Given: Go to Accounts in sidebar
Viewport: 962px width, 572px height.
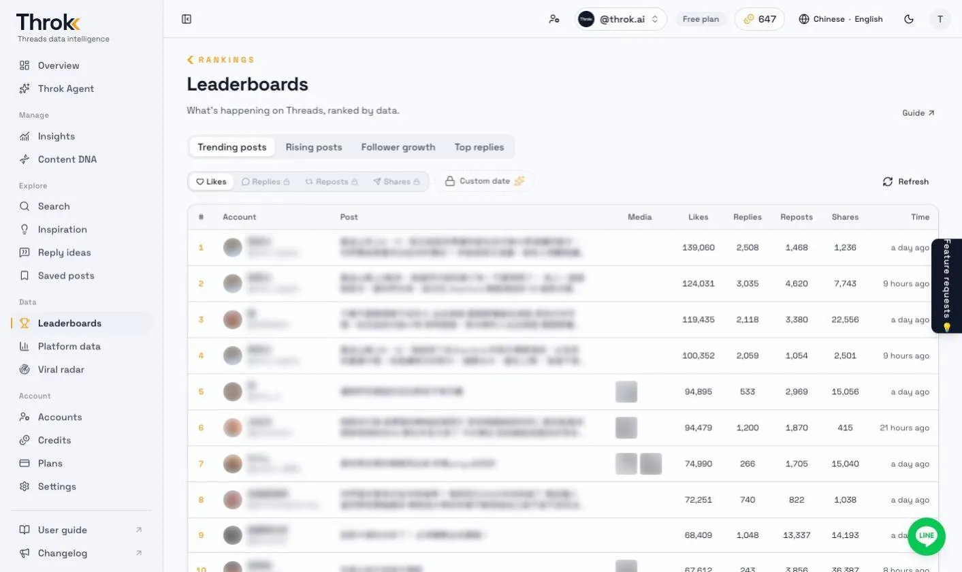Looking at the screenshot, I should [82, 417].
